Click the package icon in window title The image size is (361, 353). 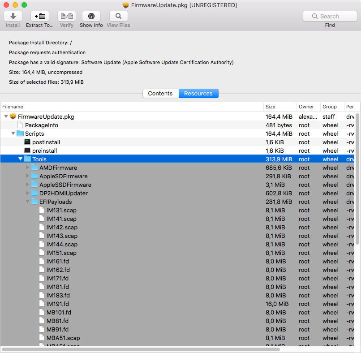126,5
